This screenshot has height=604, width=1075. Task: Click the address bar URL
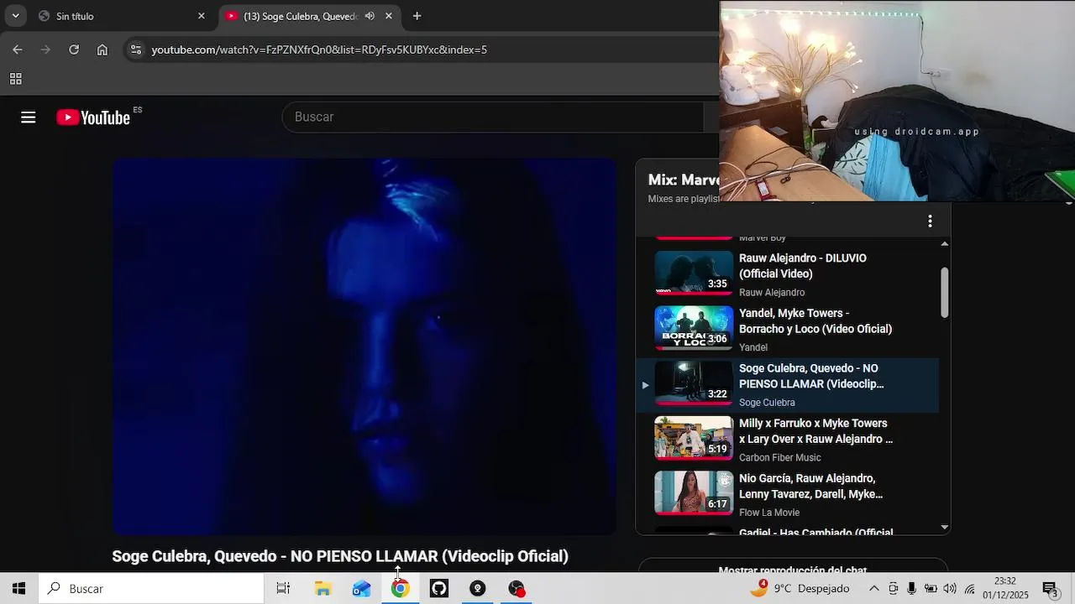[x=319, y=49]
